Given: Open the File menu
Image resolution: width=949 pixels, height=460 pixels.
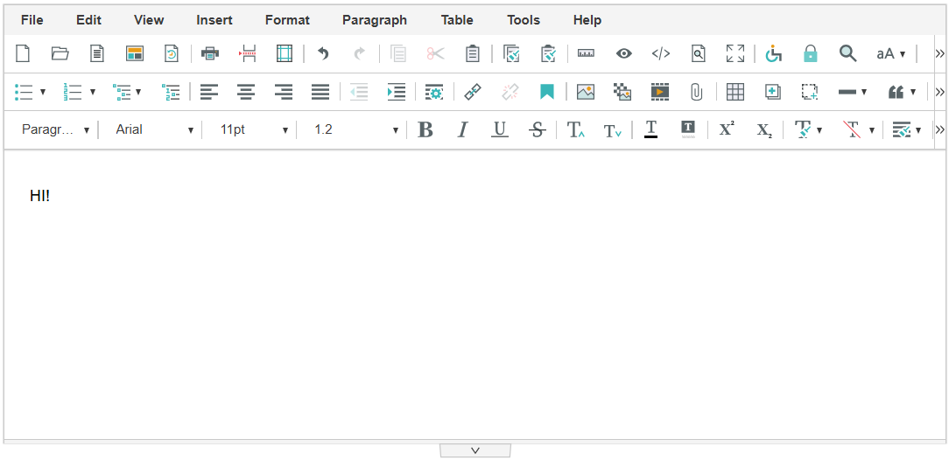Looking at the screenshot, I should coord(32,20).
